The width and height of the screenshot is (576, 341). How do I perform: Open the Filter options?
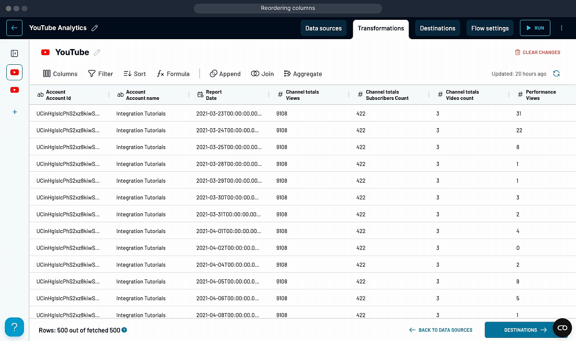click(x=100, y=74)
